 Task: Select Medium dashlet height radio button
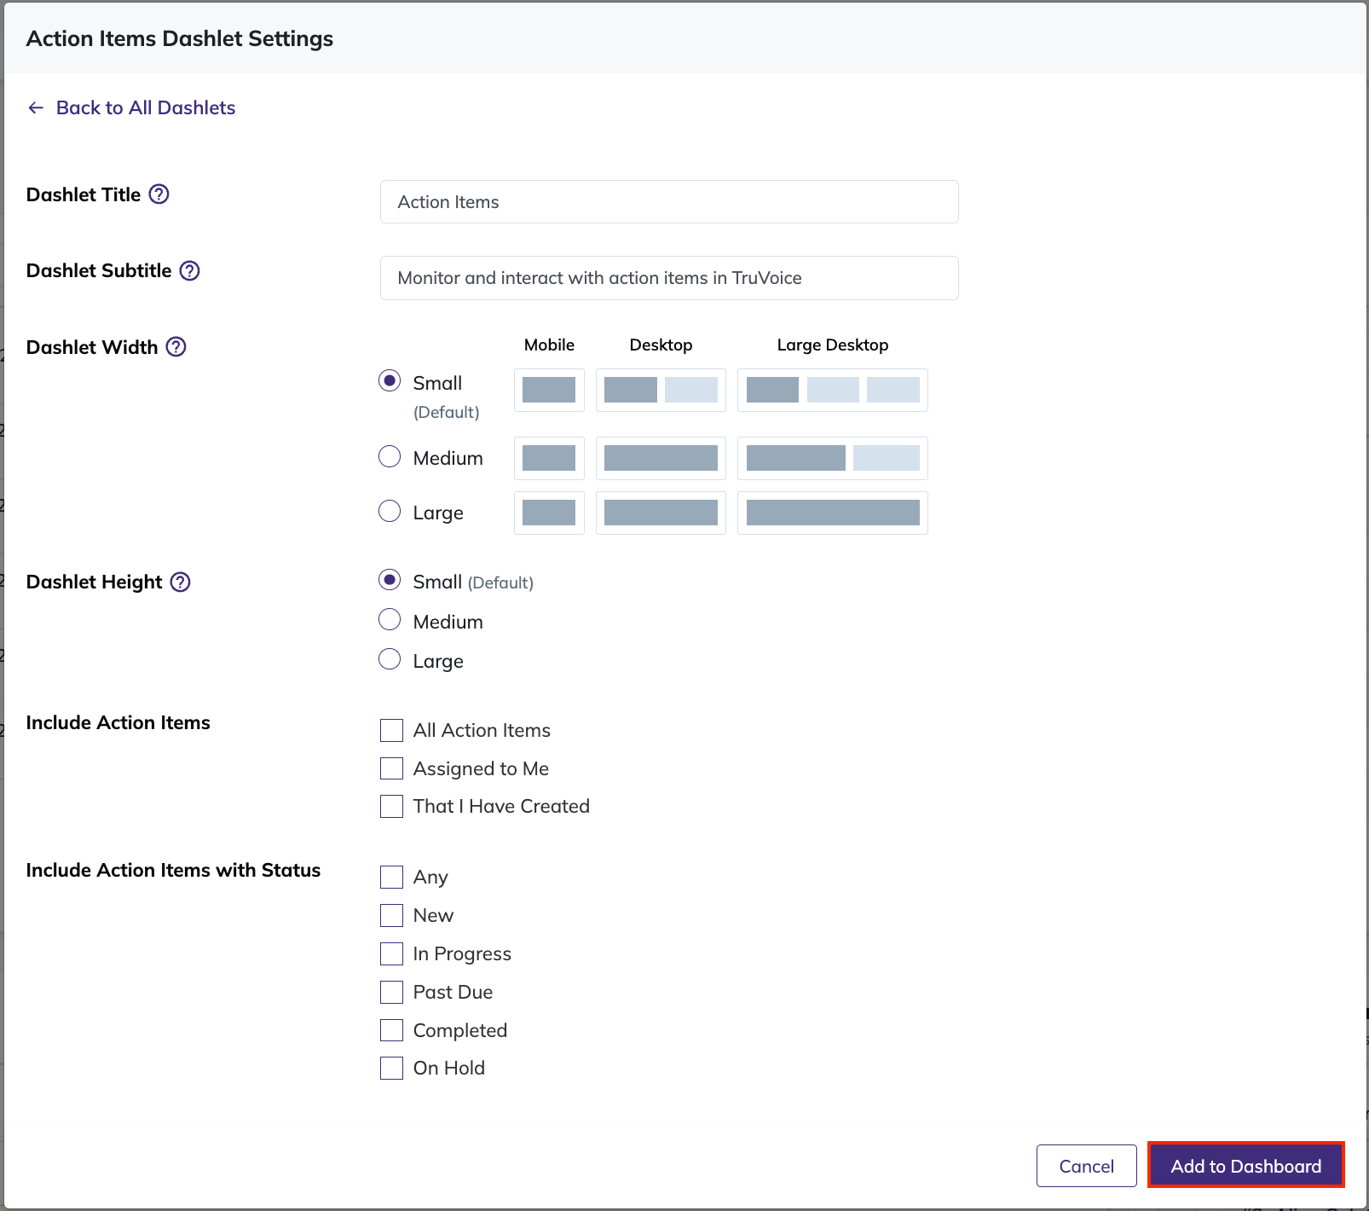(390, 619)
